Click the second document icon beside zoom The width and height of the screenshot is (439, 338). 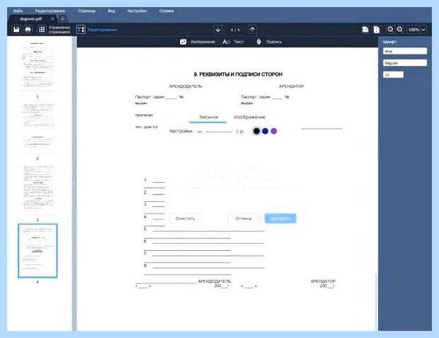(x=377, y=29)
